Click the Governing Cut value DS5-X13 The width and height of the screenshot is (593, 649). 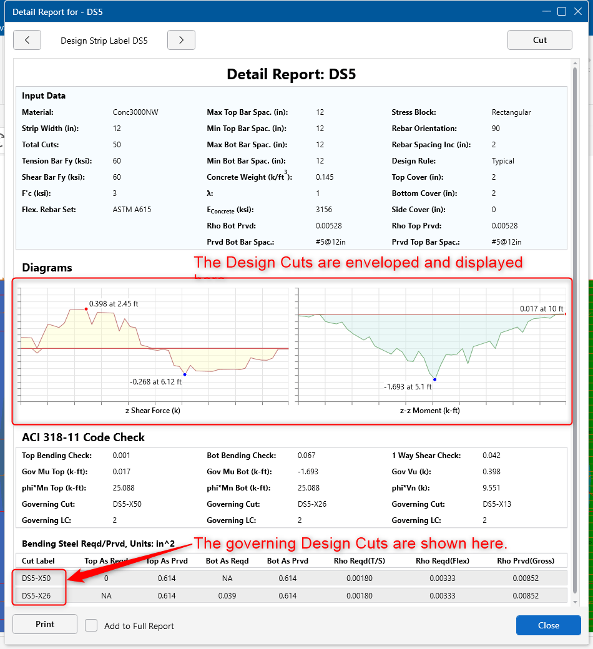click(x=498, y=504)
